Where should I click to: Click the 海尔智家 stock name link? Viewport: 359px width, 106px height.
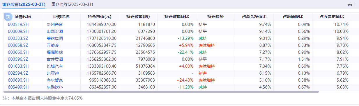click(x=54, y=80)
